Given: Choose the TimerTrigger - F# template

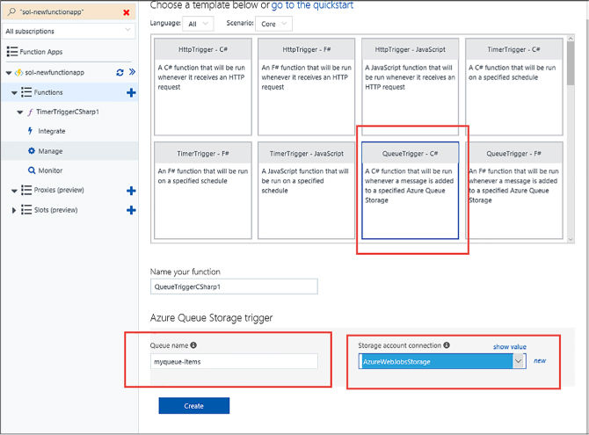Looking at the screenshot, I should coord(203,191).
